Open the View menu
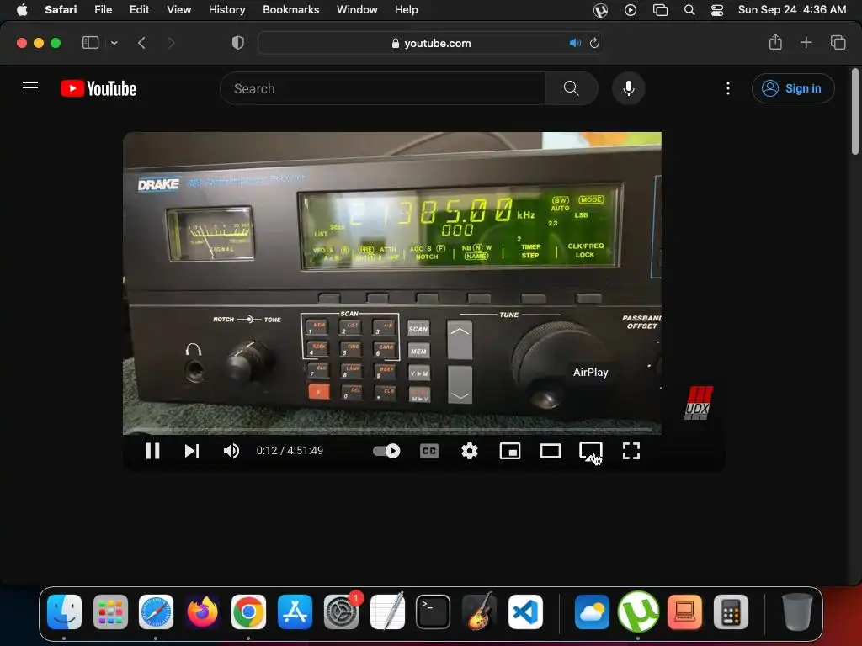The width and height of the screenshot is (862, 646). pyautogui.click(x=178, y=9)
